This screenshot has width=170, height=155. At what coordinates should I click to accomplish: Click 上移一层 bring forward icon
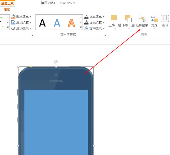[115, 19]
